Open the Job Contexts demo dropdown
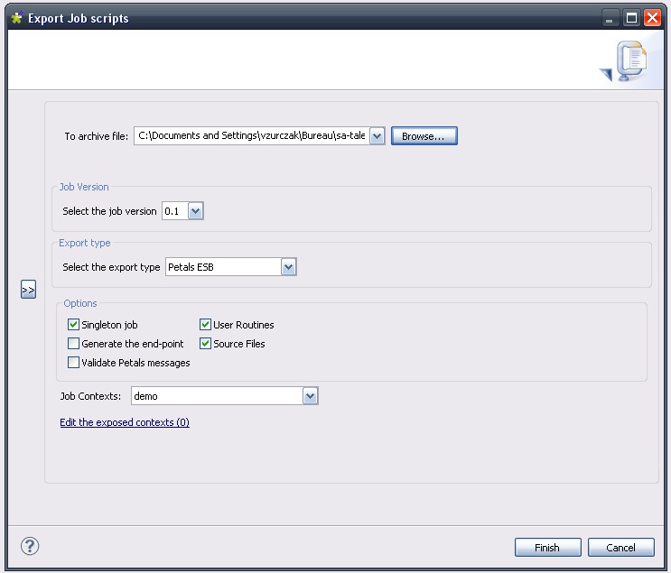Image resolution: width=671 pixels, height=573 pixels. click(310, 396)
